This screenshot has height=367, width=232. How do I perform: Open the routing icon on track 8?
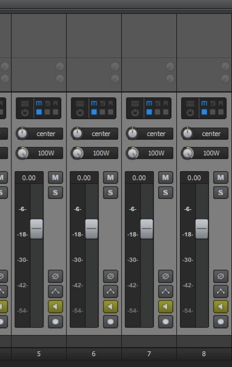(190, 103)
